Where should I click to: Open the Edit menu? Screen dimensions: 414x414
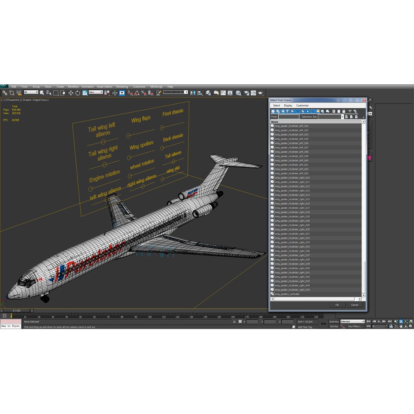tap(14, 87)
